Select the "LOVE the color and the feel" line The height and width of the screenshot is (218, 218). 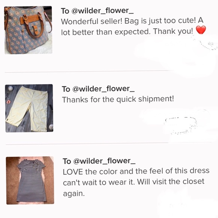click(136, 171)
